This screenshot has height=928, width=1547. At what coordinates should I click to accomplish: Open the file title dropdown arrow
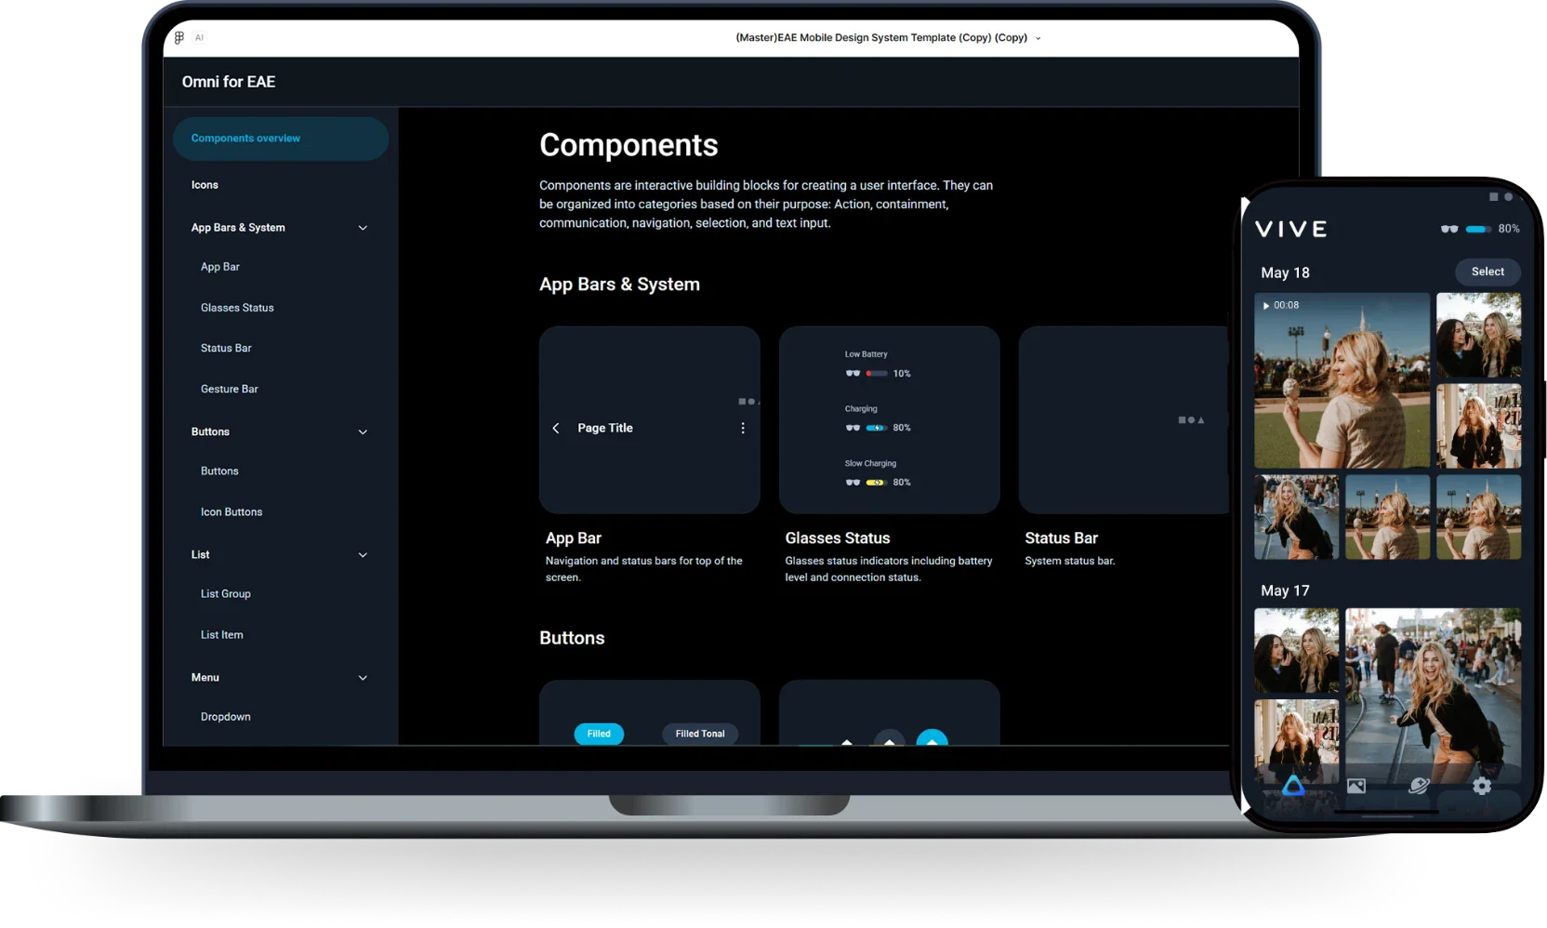pos(1038,38)
